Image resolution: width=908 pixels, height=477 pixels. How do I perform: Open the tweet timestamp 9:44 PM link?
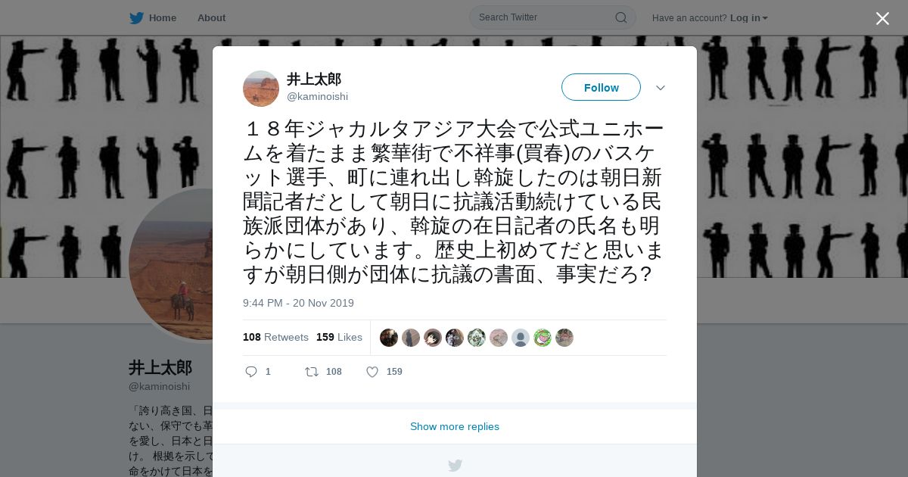click(298, 303)
